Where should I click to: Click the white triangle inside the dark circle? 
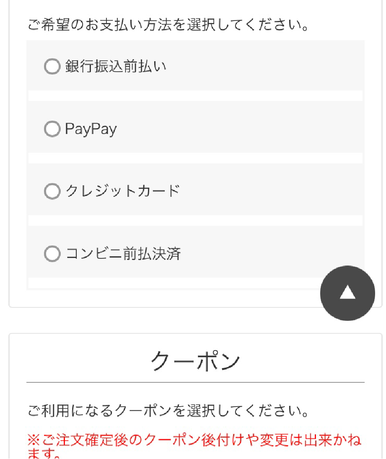(x=347, y=293)
